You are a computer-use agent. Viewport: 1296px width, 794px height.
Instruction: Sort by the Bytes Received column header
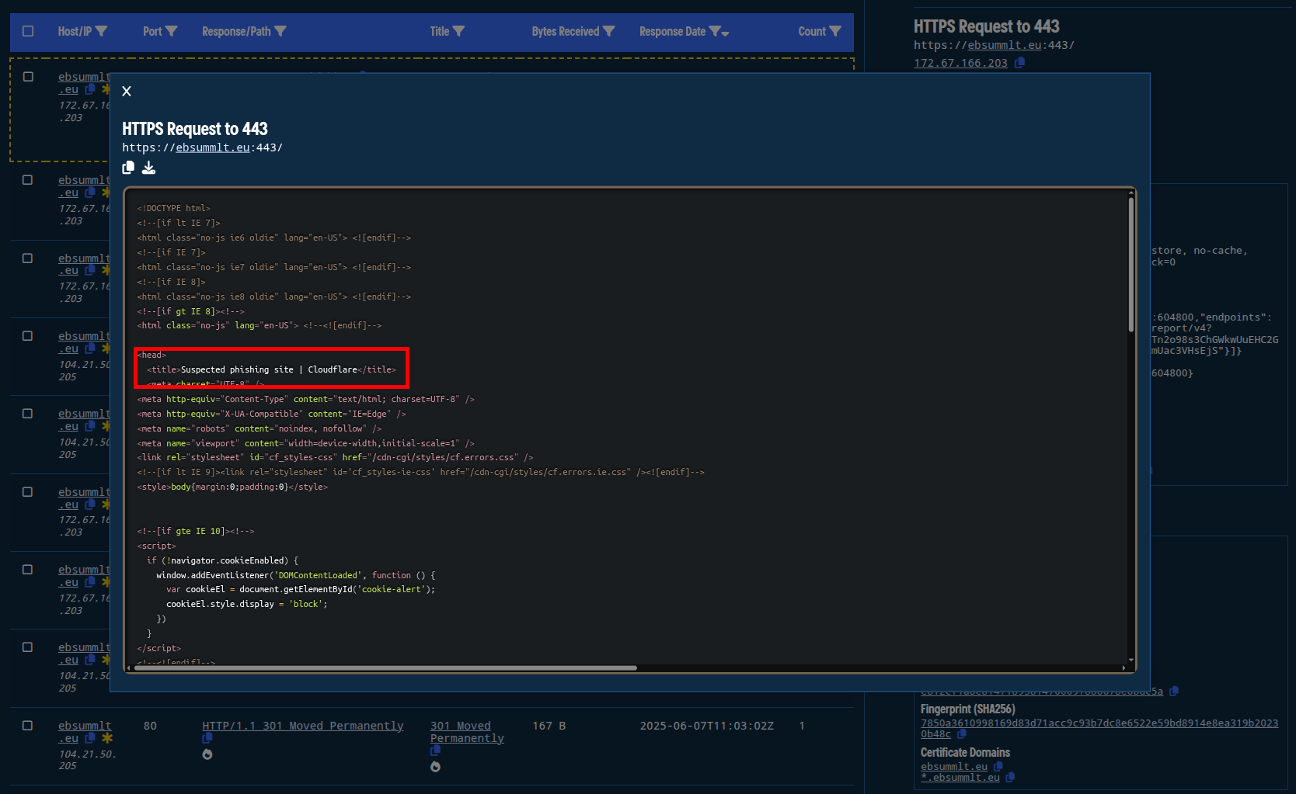pyautogui.click(x=566, y=31)
